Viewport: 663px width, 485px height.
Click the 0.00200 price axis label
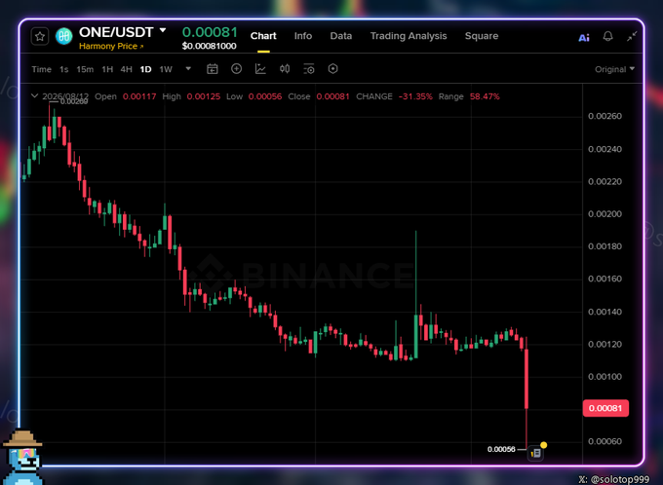pyautogui.click(x=605, y=214)
